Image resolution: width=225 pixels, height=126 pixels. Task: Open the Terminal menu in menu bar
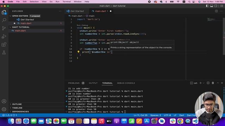click(x=66, y=1)
